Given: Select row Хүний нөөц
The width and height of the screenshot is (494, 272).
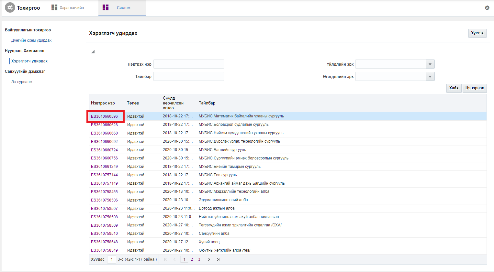Looking at the screenshot, I should click(x=288, y=242).
